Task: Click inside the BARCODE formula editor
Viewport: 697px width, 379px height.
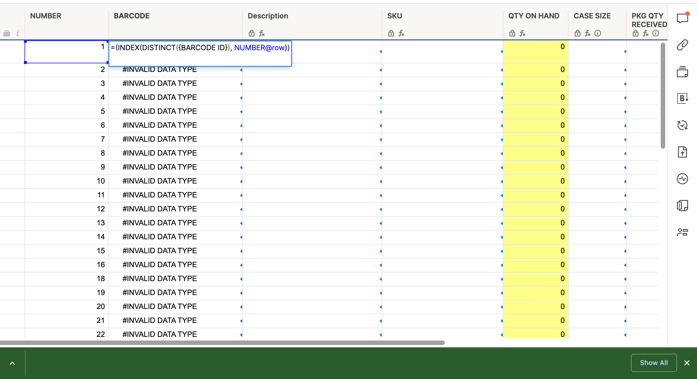Action: coord(200,54)
